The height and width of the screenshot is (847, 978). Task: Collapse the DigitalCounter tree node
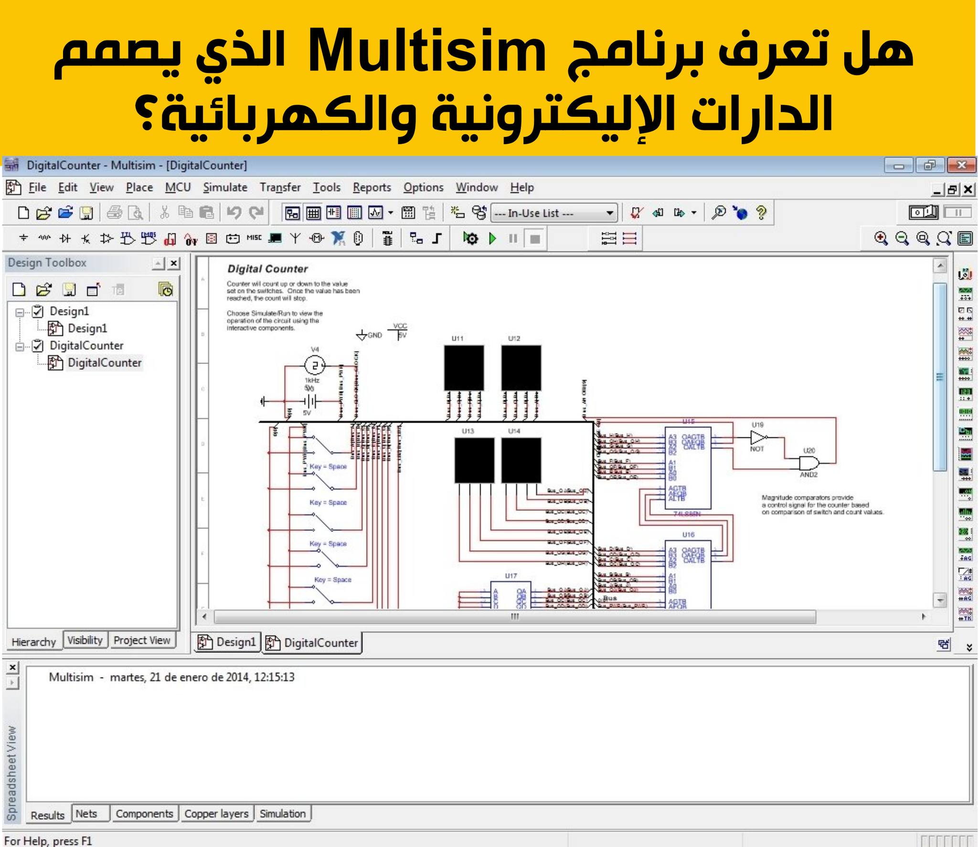[20, 347]
